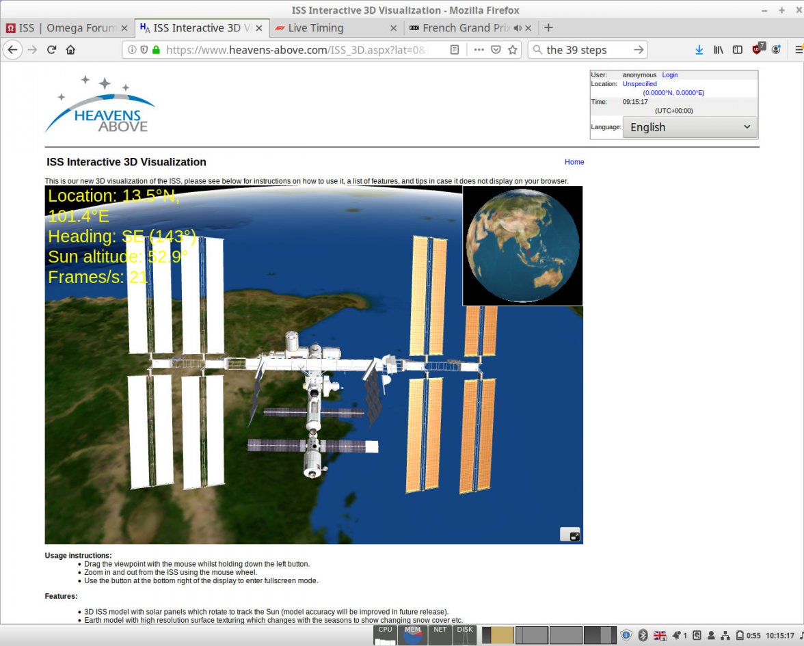Click the Bluetooth icon in the system tray

[643, 635]
